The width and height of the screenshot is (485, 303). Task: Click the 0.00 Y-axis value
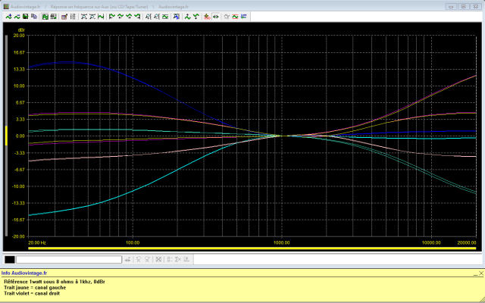[x=20, y=136]
